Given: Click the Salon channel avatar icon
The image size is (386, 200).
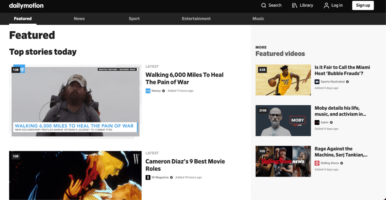Looking at the screenshot, I should (317, 122).
